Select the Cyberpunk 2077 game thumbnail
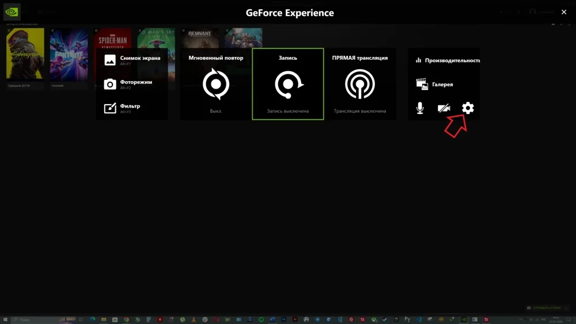The height and width of the screenshot is (324, 576). (25, 54)
